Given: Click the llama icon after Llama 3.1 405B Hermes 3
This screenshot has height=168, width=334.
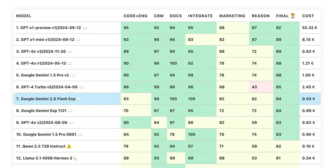Looking at the screenshot, I should click(75, 158).
